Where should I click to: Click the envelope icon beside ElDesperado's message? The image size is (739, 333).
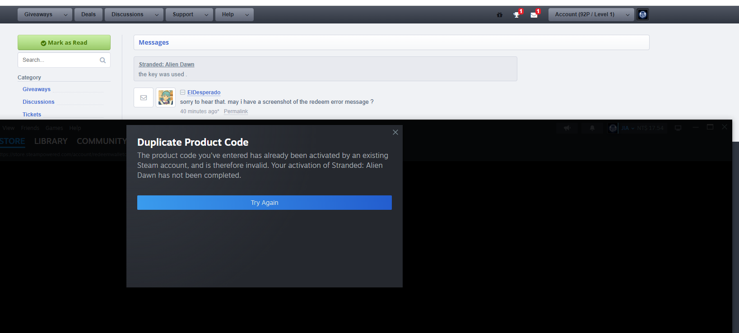[x=144, y=97]
